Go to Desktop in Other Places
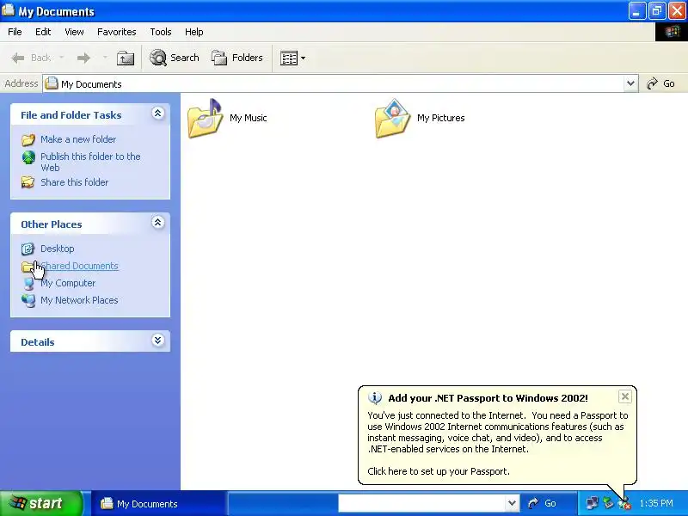 [x=58, y=249]
